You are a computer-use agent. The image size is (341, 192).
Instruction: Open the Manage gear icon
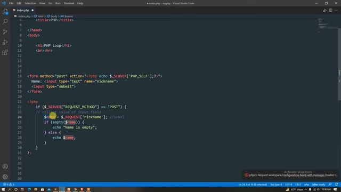(x=5, y=177)
